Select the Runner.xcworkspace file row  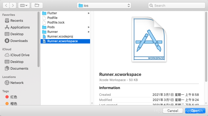[x=65, y=41]
